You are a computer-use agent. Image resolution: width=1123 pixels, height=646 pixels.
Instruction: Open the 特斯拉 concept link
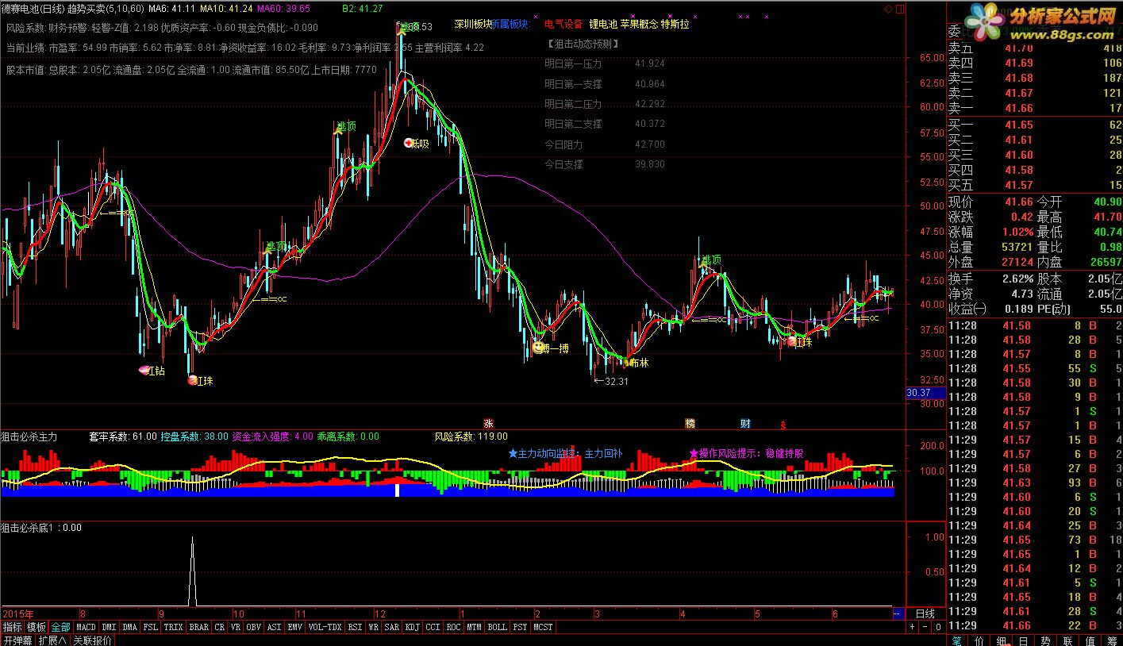click(675, 24)
